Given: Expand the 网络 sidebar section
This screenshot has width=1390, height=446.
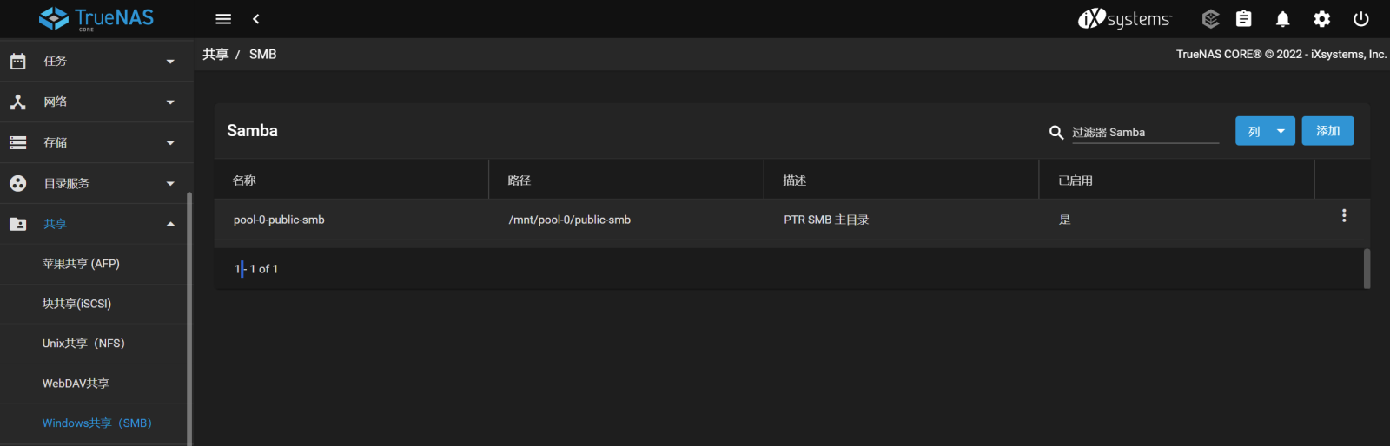Looking at the screenshot, I should 96,102.
